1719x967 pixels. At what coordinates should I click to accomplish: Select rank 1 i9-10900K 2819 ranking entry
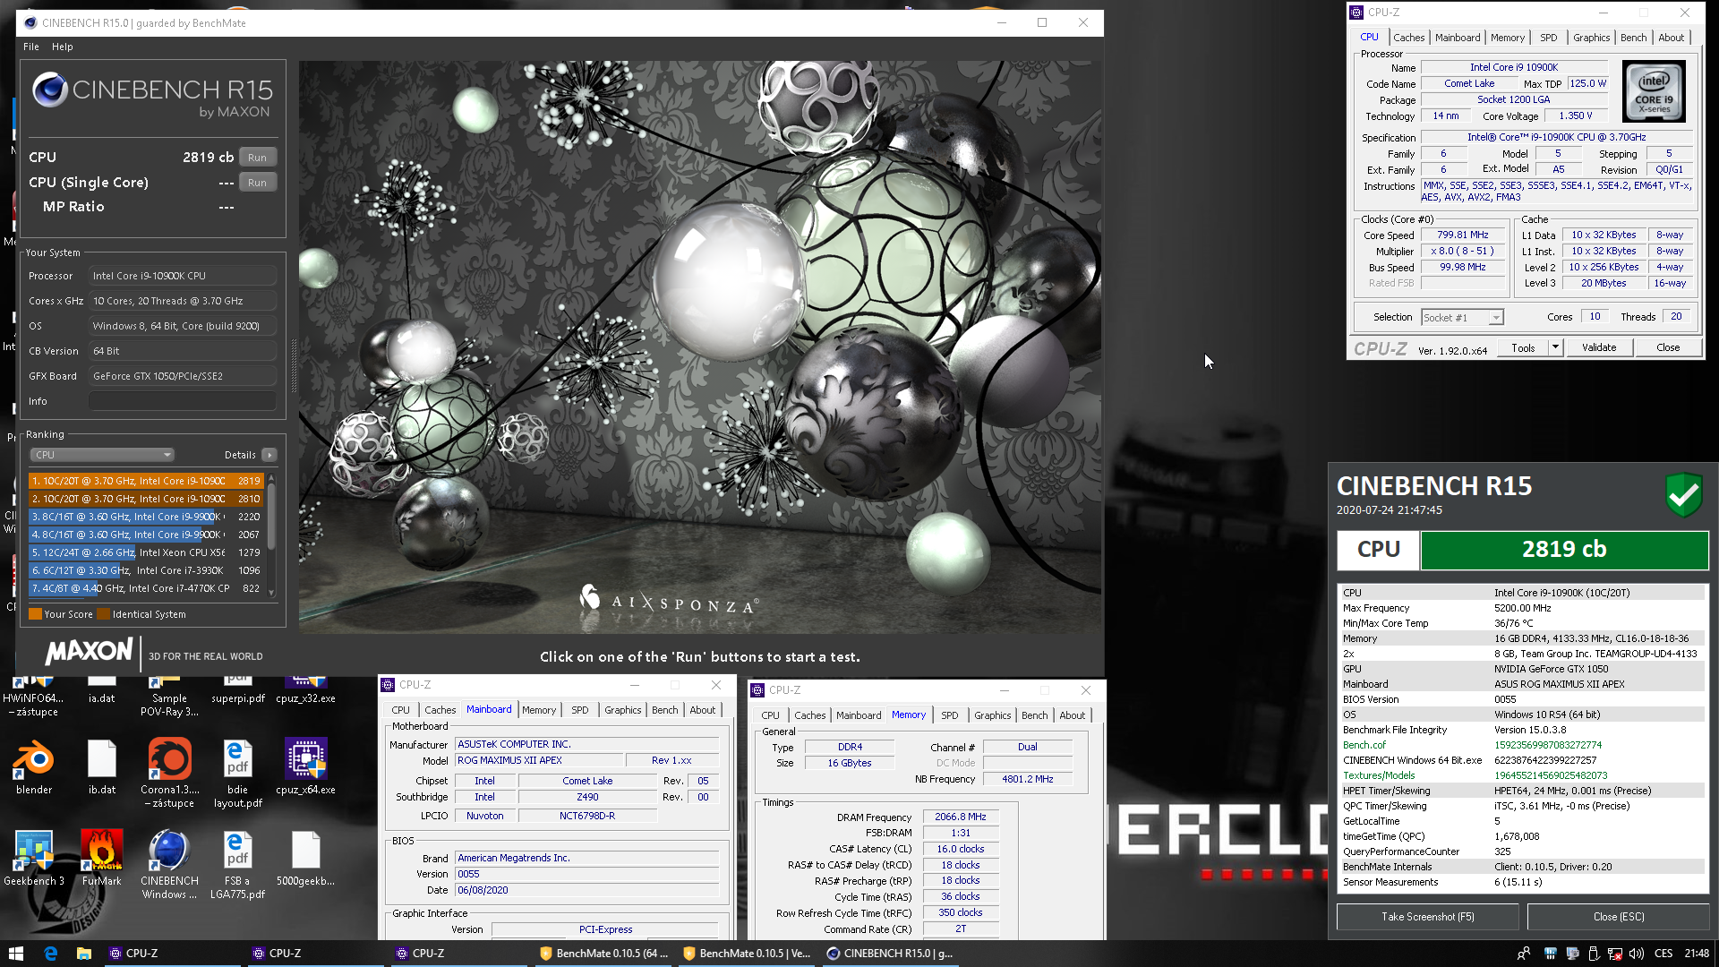(x=146, y=481)
